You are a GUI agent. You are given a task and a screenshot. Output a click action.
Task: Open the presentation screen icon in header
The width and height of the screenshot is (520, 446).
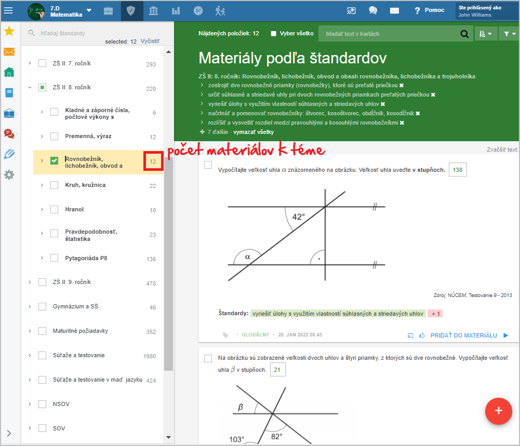pos(351,10)
